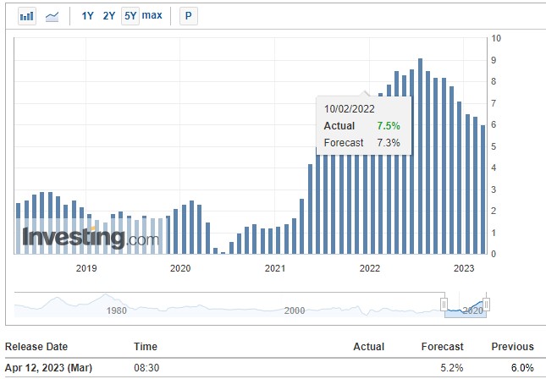The height and width of the screenshot is (379, 546).
Task: Click the left navigator range handle
Action: click(x=444, y=305)
